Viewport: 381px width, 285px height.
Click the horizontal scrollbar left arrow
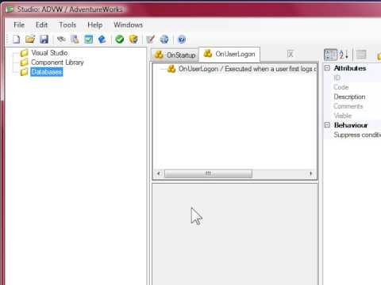[159, 173]
